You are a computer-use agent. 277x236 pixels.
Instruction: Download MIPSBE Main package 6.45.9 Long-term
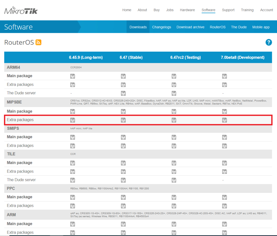(x=72, y=112)
